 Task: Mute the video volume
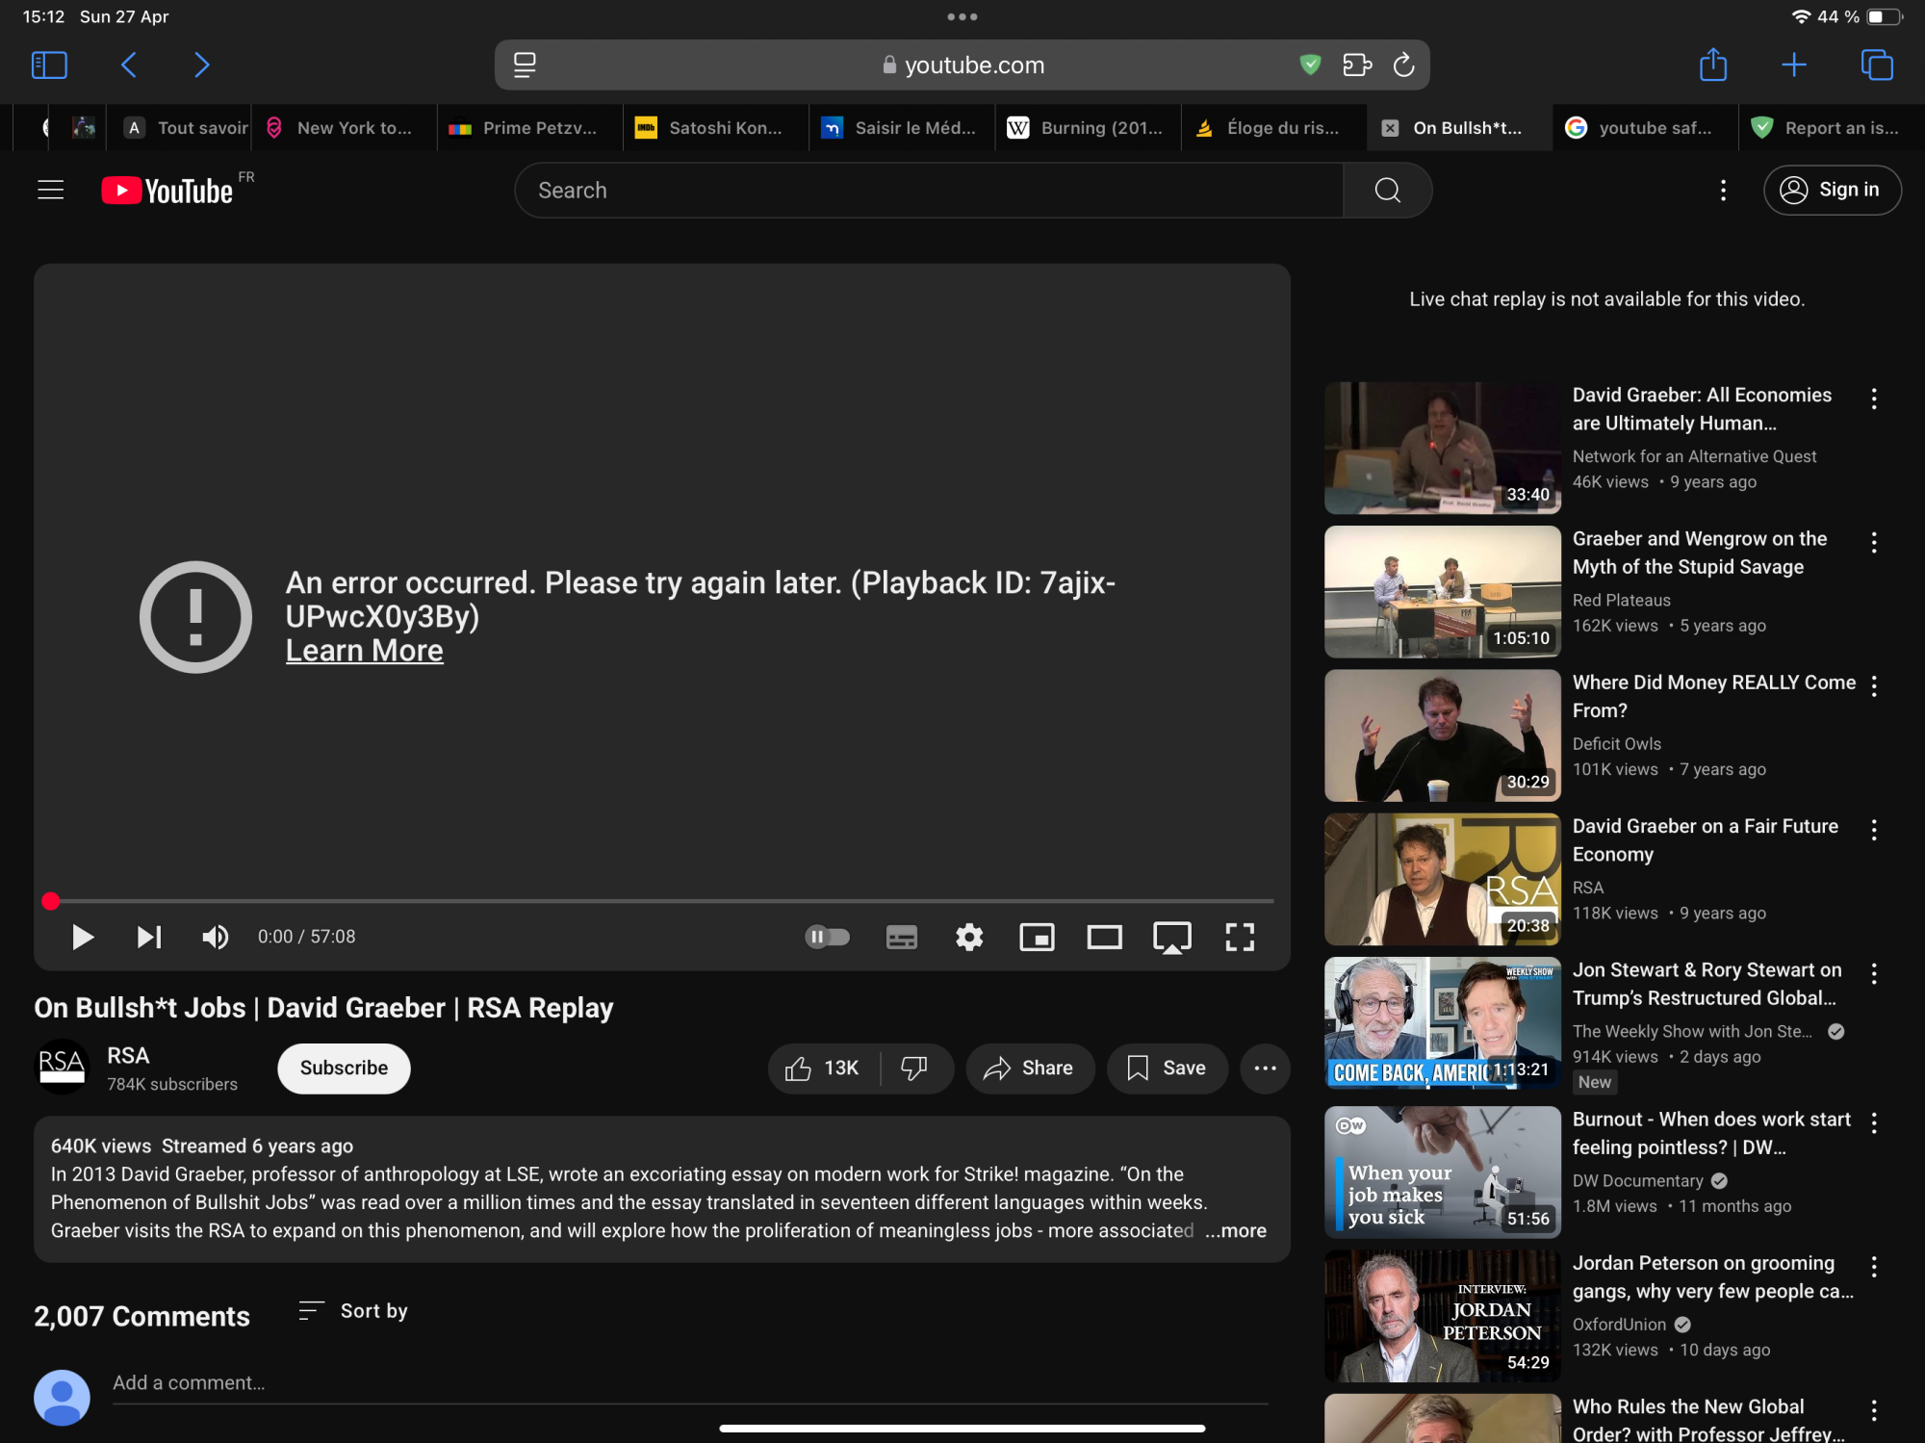pos(215,937)
